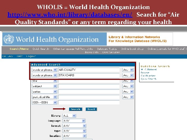Expand the language ANY dropdown

pos(74,121)
